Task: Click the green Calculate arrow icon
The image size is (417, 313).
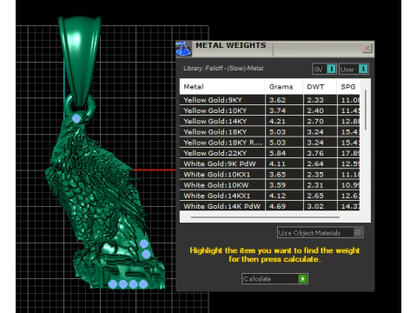Action: click(302, 279)
